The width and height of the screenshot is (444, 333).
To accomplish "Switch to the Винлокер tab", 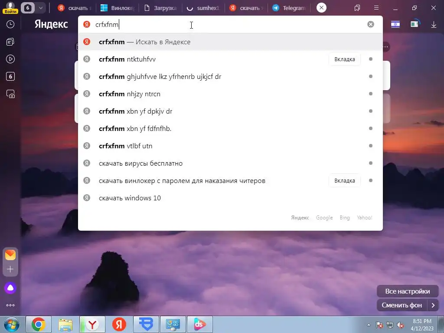I will click(x=118, y=8).
